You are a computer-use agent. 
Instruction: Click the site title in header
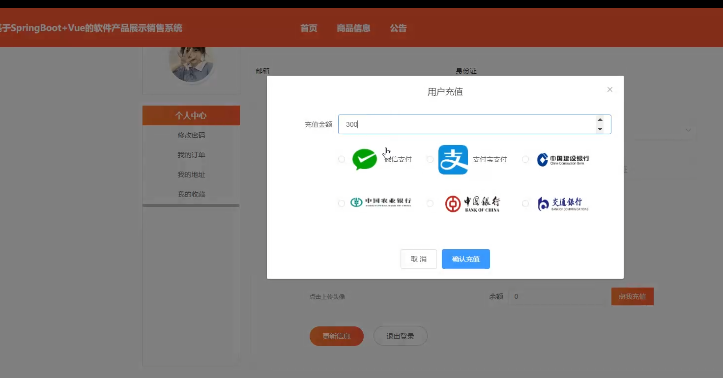pos(91,28)
